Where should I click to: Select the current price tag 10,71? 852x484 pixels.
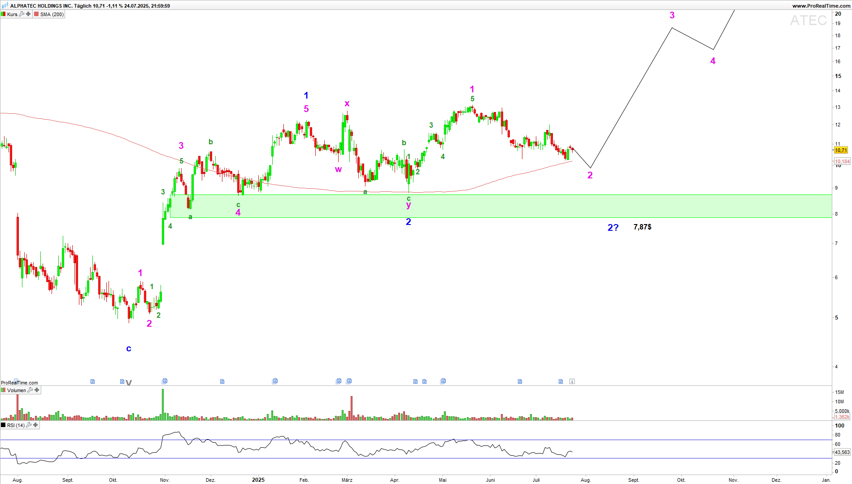tap(841, 150)
